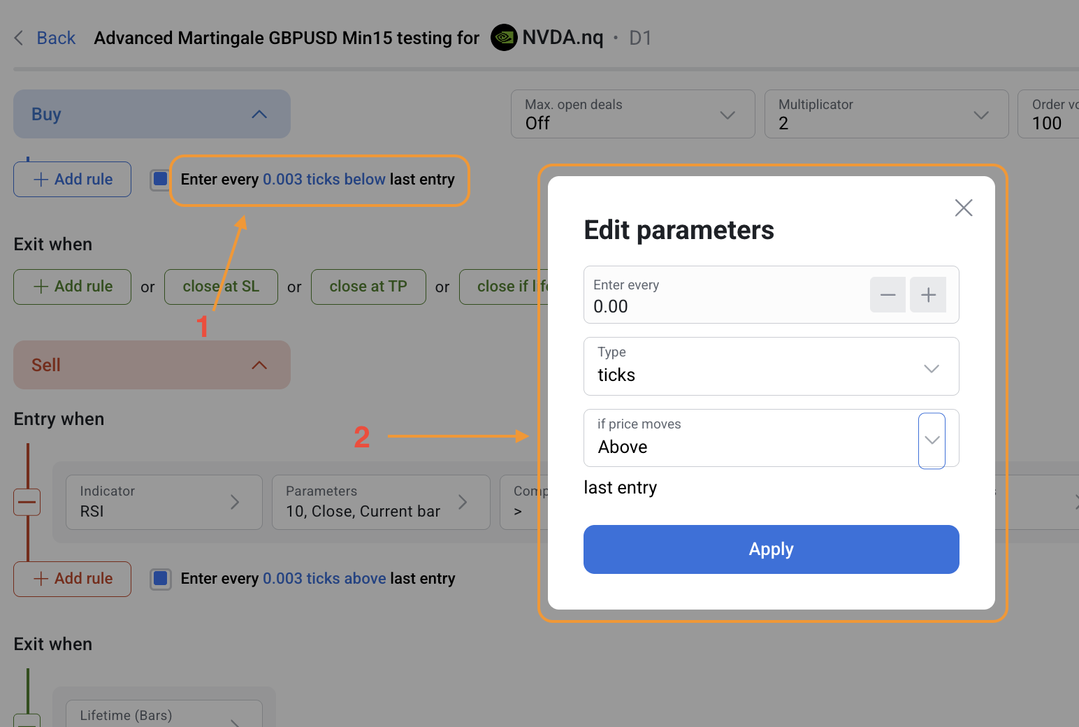Select the 'close at TP' exit rule
Screen dimensions: 1079x727
(368, 287)
